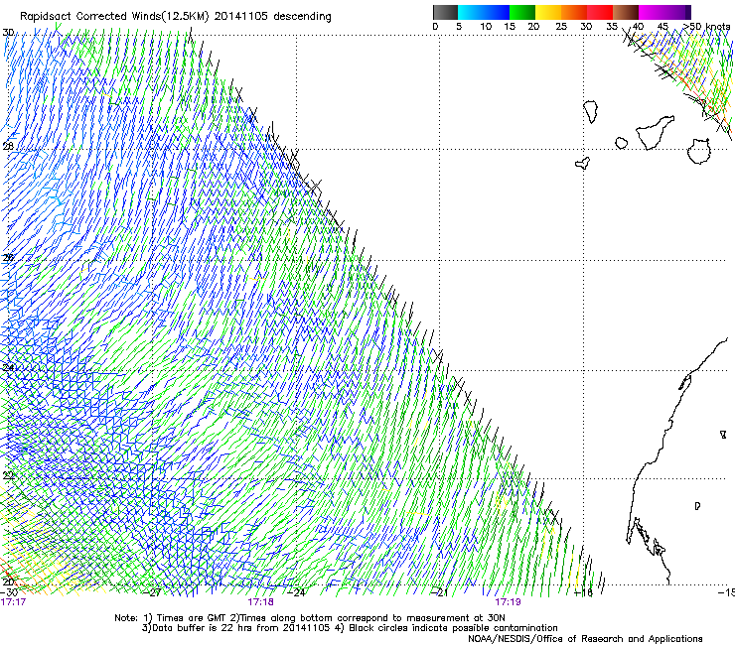Select the latitude label '24' on left axis
This screenshot has height=645, width=735.
pyautogui.click(x=8, y=367)
